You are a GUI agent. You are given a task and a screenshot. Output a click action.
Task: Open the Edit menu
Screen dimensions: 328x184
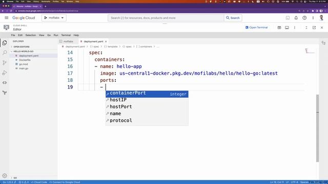point(20,35)
